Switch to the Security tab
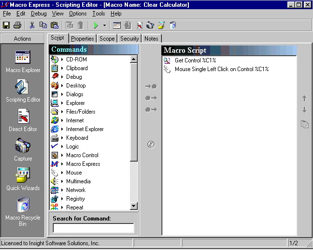 [x=129, y=39]
